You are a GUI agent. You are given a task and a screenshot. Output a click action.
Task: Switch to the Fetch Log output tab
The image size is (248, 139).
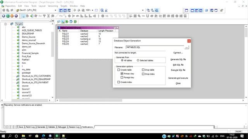coord(30,127)
